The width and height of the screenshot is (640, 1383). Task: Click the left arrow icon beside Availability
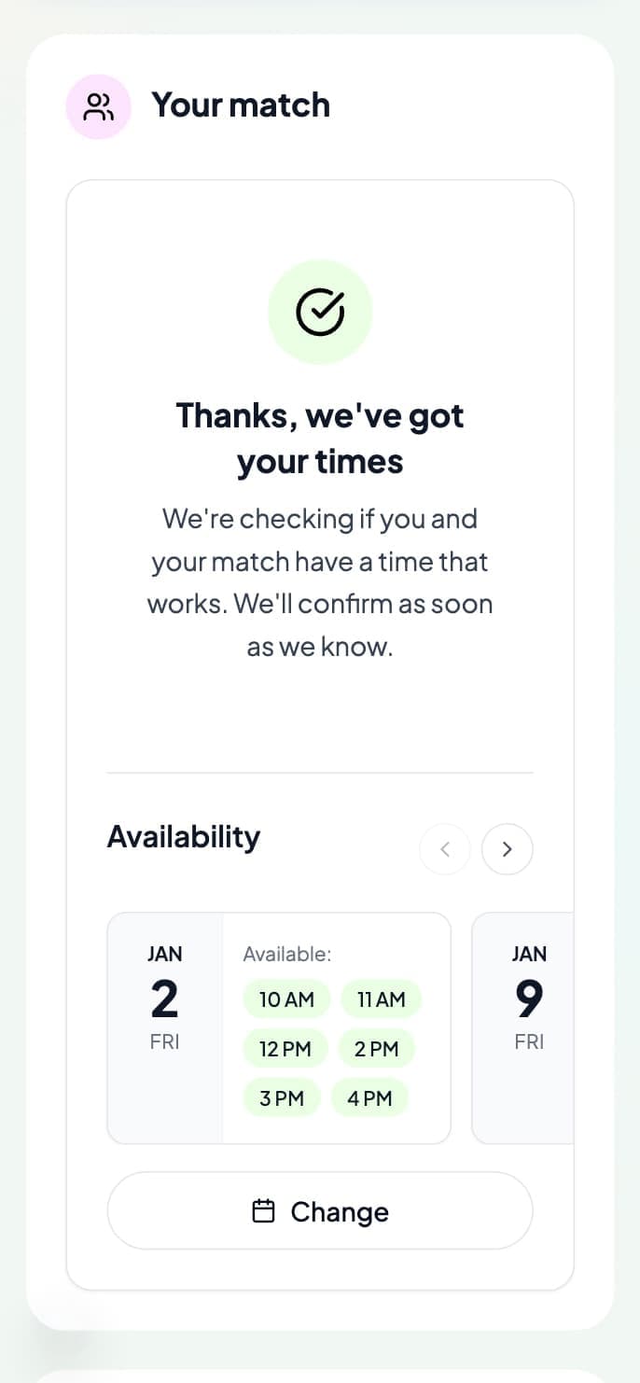[445, 849]
